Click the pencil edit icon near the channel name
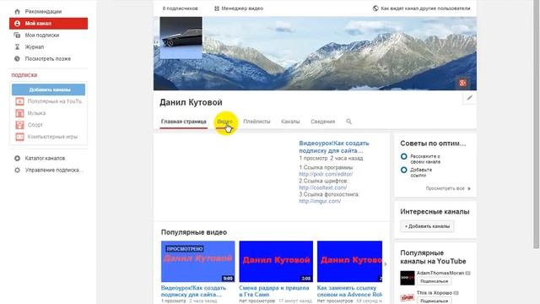This screenshot has width=540, height=304. [469, 98]
